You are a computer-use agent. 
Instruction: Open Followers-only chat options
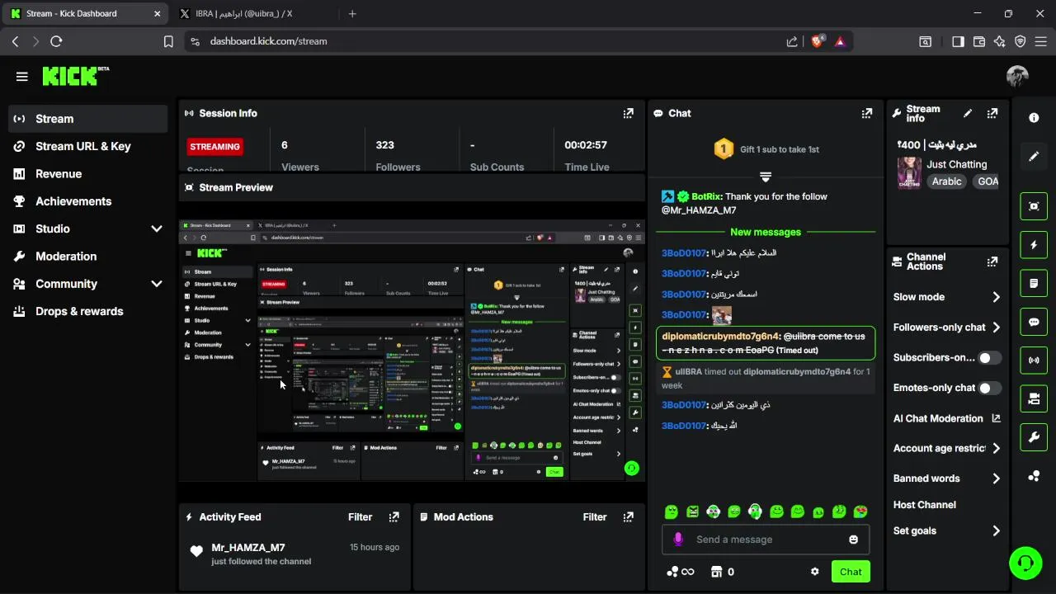947,328
